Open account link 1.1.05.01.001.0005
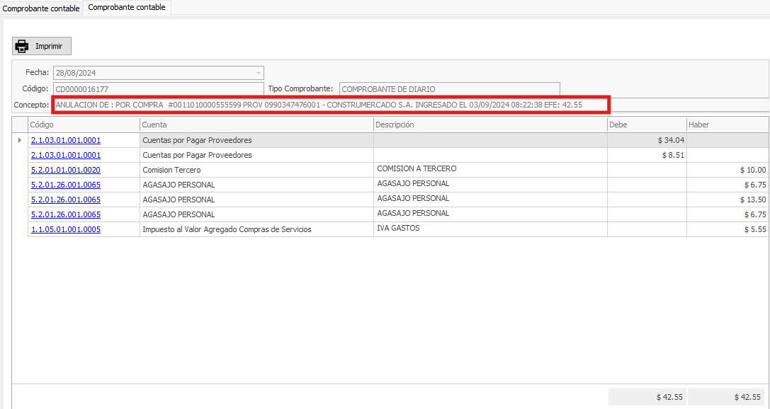Image resolution: width=770 pixels, height=409 pixels. point(66,230)
